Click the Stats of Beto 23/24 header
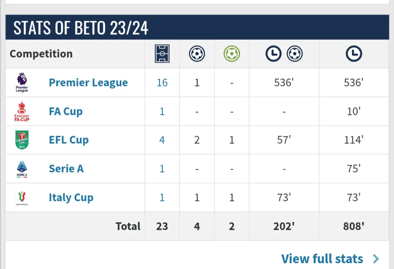The image size is (394, 269). click(81, 28)
